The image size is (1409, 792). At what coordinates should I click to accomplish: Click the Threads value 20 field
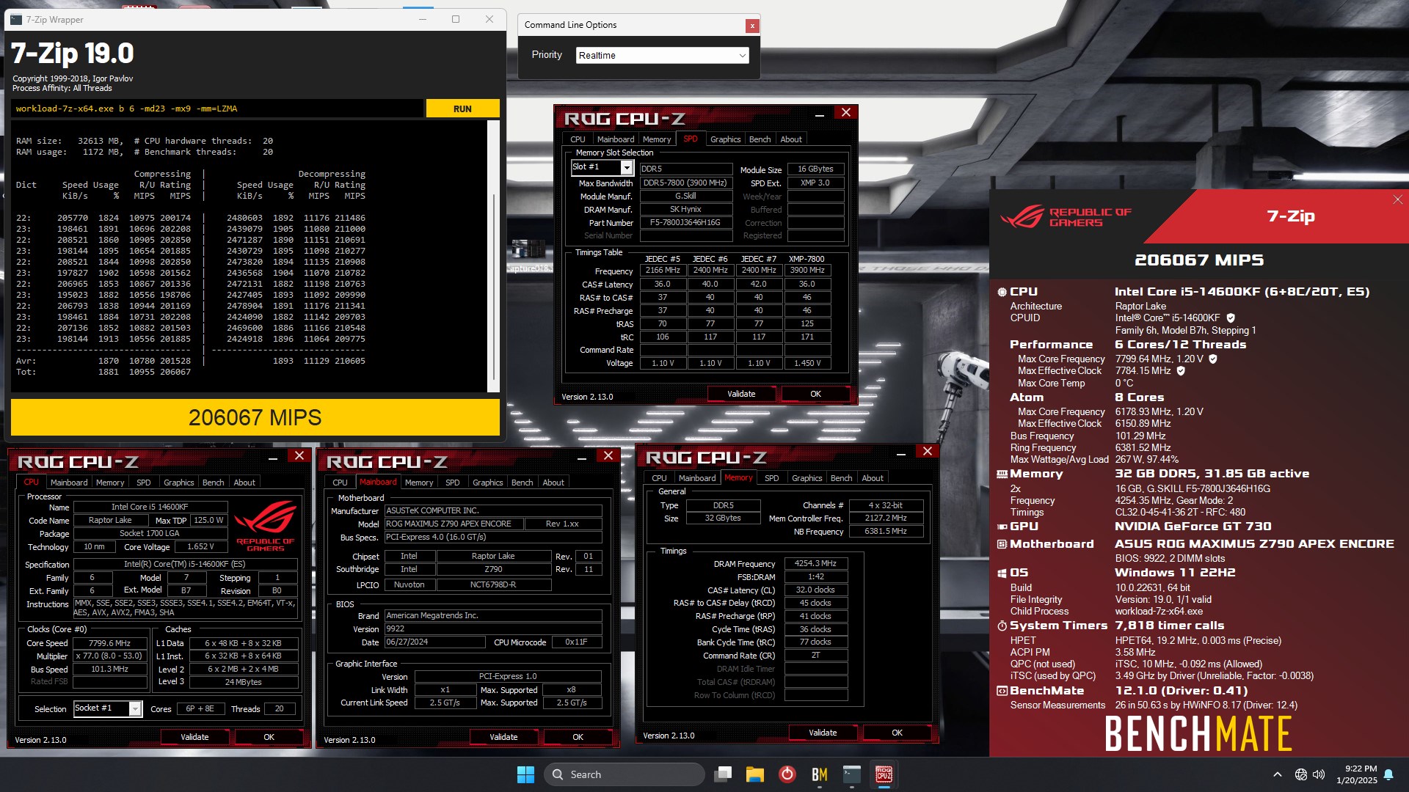tap(280, 709)
